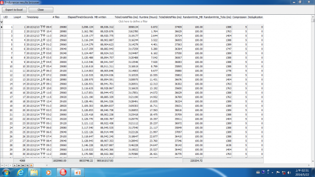Open the filter row funnel icon
The width and height of the screenshot is (315, 177).
click(1, 22)
